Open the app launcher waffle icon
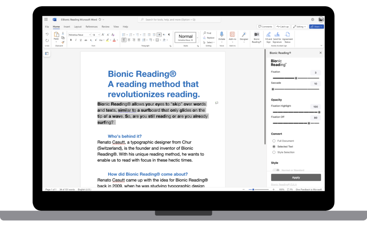367x230 pixels. click(x=46, y=20)
